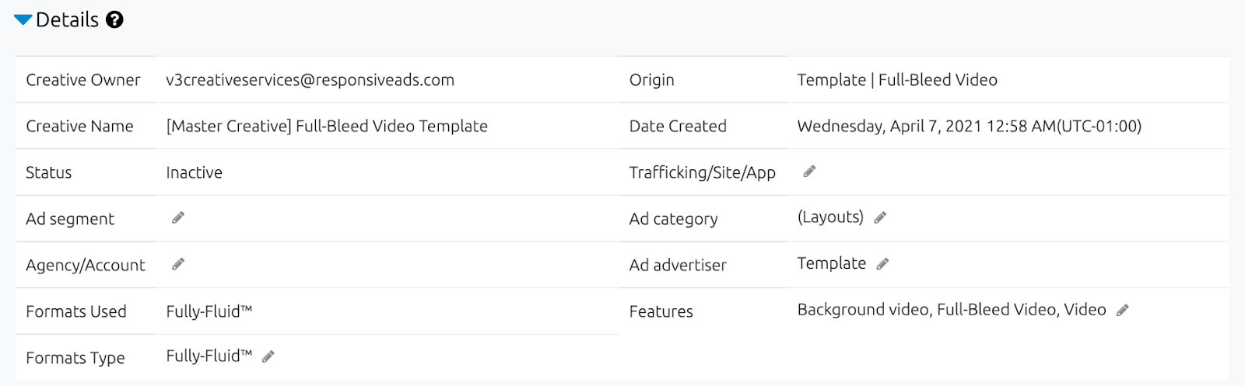The image size is (1245, 386).
Task: Edit Ad category pencil icon
Action: pyautogui.click(x=880, y=218)
